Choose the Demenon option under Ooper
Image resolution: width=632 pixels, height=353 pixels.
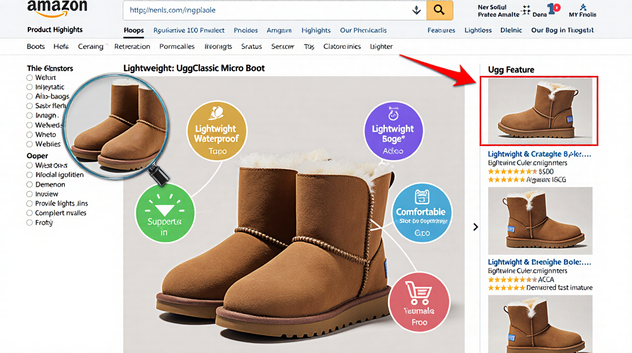pos(29,184)
